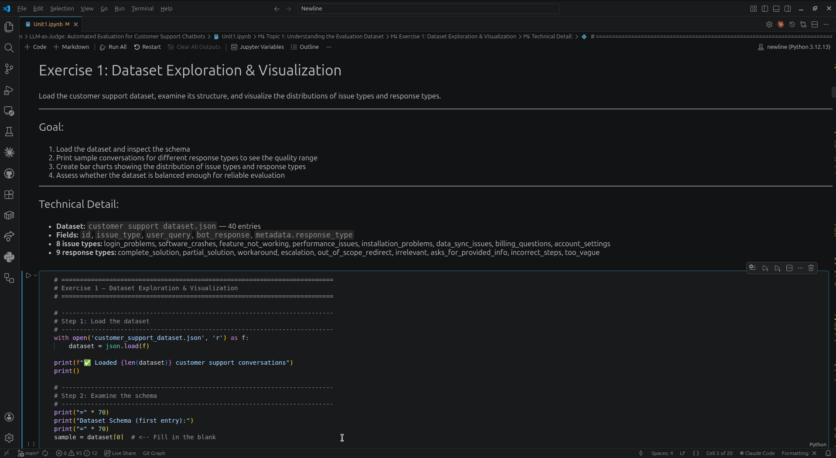Open the Extensions view
Screen dimensions: 836x458
point(9,194)
